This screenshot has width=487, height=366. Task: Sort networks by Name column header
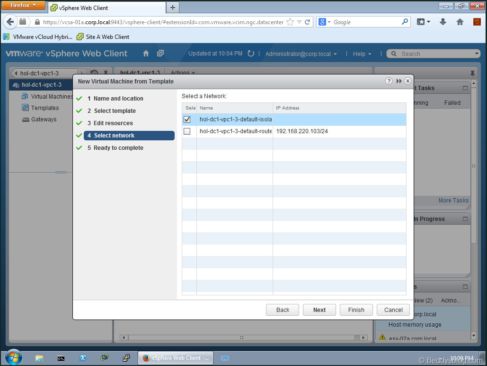coord(235,108)
